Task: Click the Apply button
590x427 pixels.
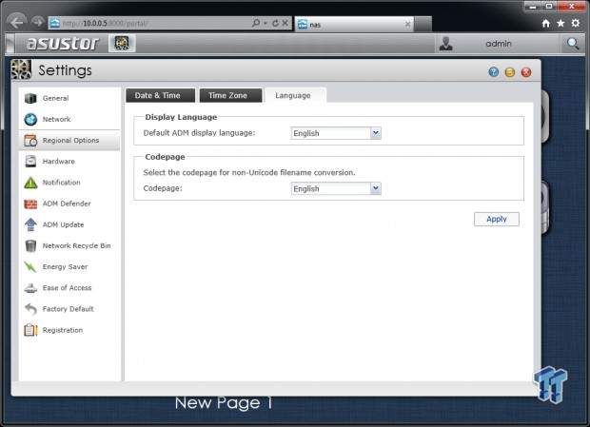Action: coord(497,219)
